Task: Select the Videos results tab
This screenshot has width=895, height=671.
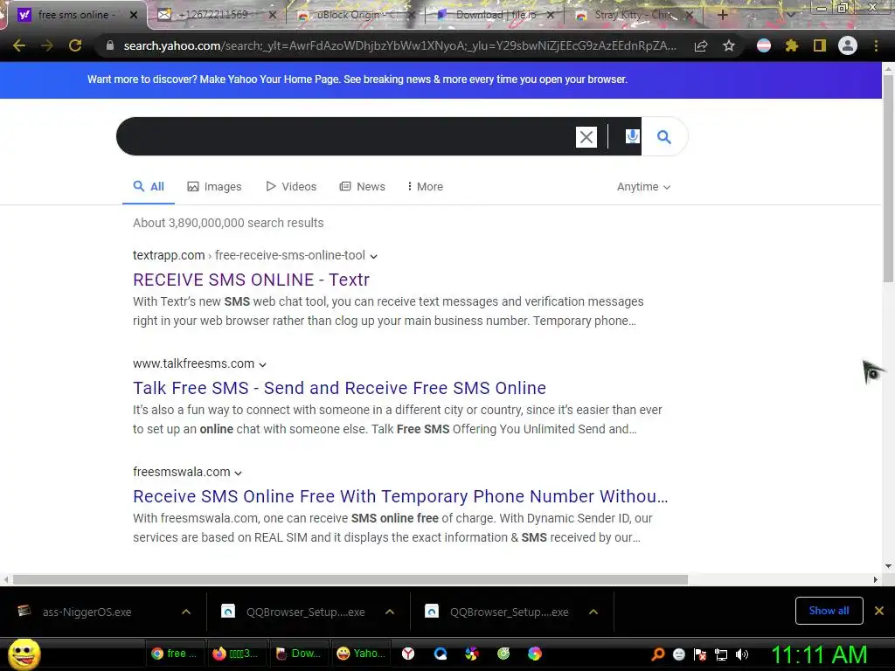Action: point(291,187)
